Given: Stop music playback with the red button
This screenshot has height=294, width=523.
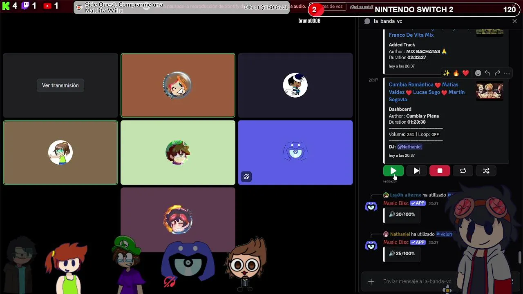Looking at the screenshot, I should pos(440,171).
